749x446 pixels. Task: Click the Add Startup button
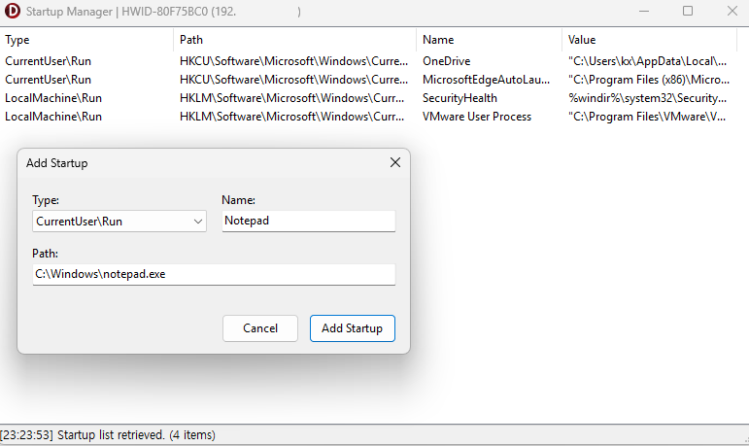[353, 328]
